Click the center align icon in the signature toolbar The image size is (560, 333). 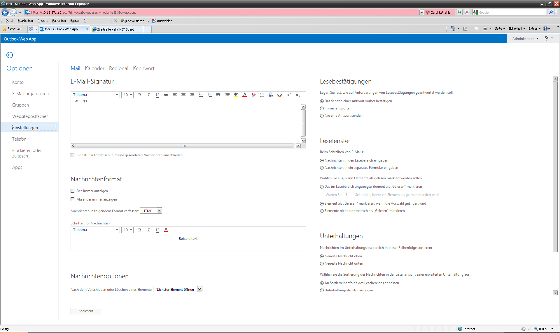pyautogui.click(x=183, y=95)
